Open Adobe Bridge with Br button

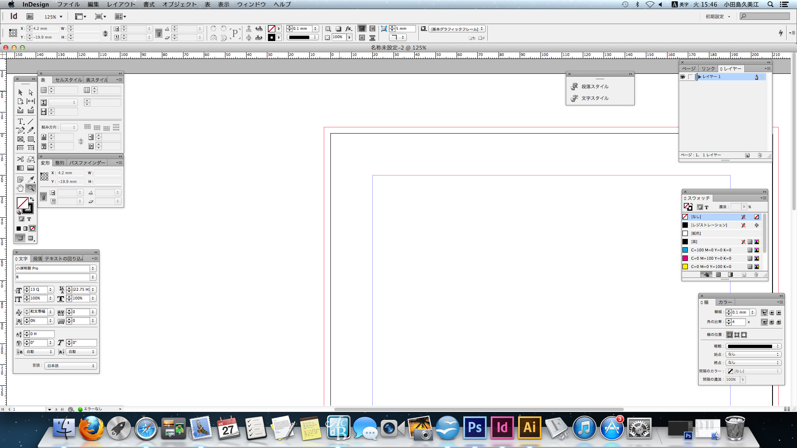[x=30, y=17]
